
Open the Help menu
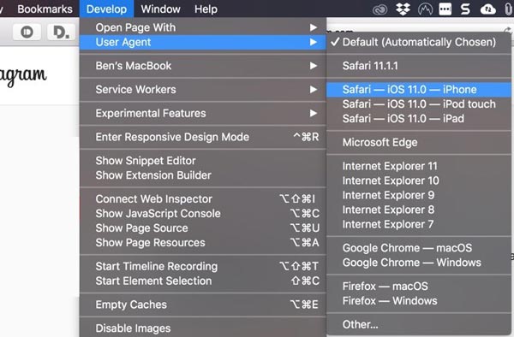[x=206, y=9]
